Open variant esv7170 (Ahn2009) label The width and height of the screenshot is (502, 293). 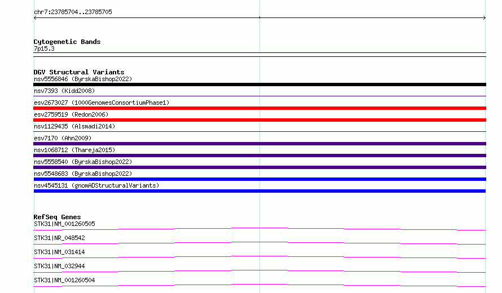coord(63,138)
